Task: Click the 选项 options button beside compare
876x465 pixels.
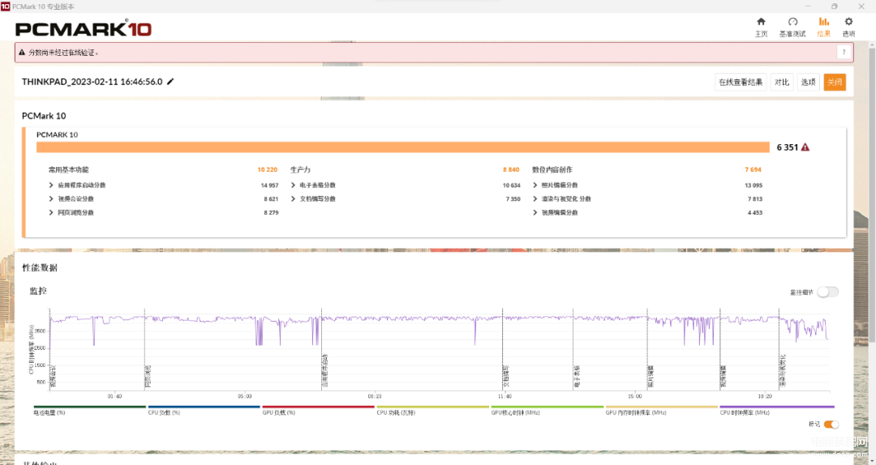Action: [x=809, y=82]
